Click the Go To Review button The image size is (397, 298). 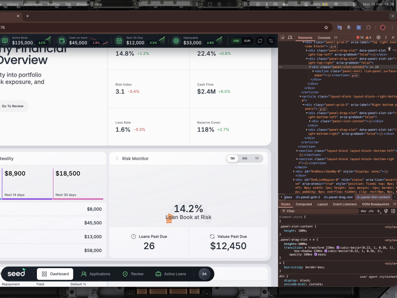click(x=12, y=106)
